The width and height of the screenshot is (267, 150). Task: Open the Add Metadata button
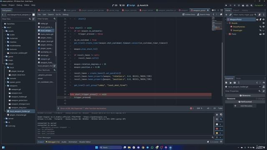pyautogui.click(x=245, y=106)
